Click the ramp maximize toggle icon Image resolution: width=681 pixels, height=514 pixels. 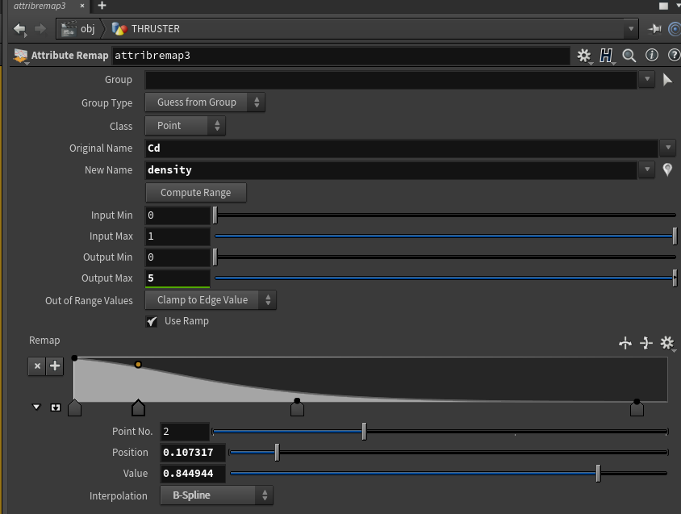tap(56, 407)
